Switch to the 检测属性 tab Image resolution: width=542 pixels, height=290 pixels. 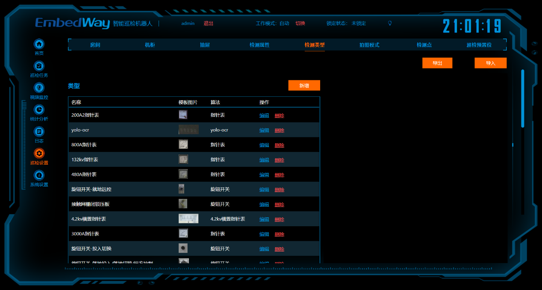259,45
